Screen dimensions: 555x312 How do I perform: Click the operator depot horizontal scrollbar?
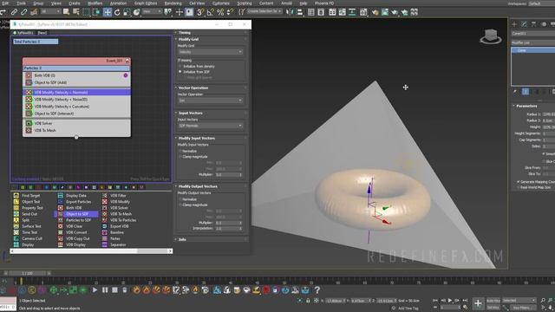pos(91,251)
